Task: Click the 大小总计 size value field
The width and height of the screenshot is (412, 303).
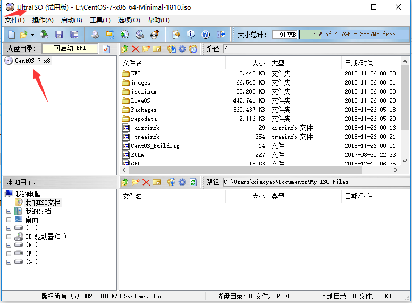Action: click(x=284, y=35)
